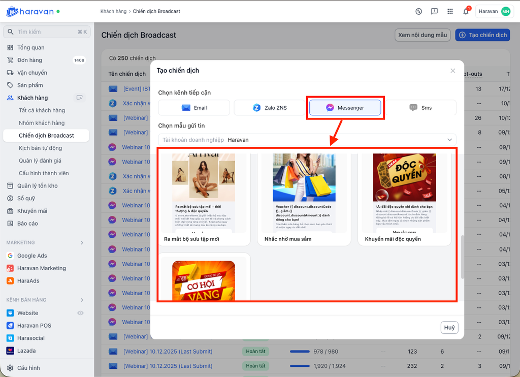Choose Sms channel option
The image size is (520, 377).
coord(420,108)
